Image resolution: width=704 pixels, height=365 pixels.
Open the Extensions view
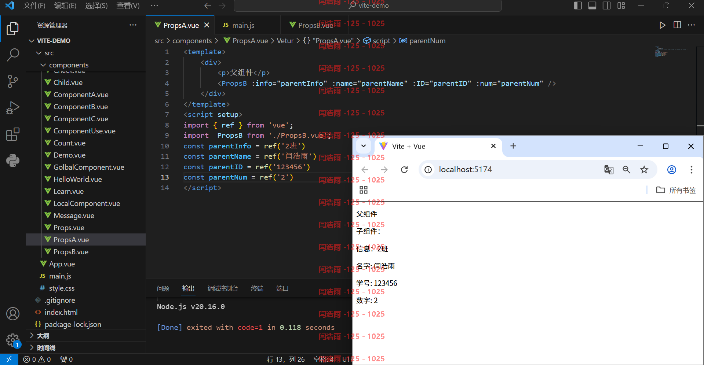click(x=13, y=134)
